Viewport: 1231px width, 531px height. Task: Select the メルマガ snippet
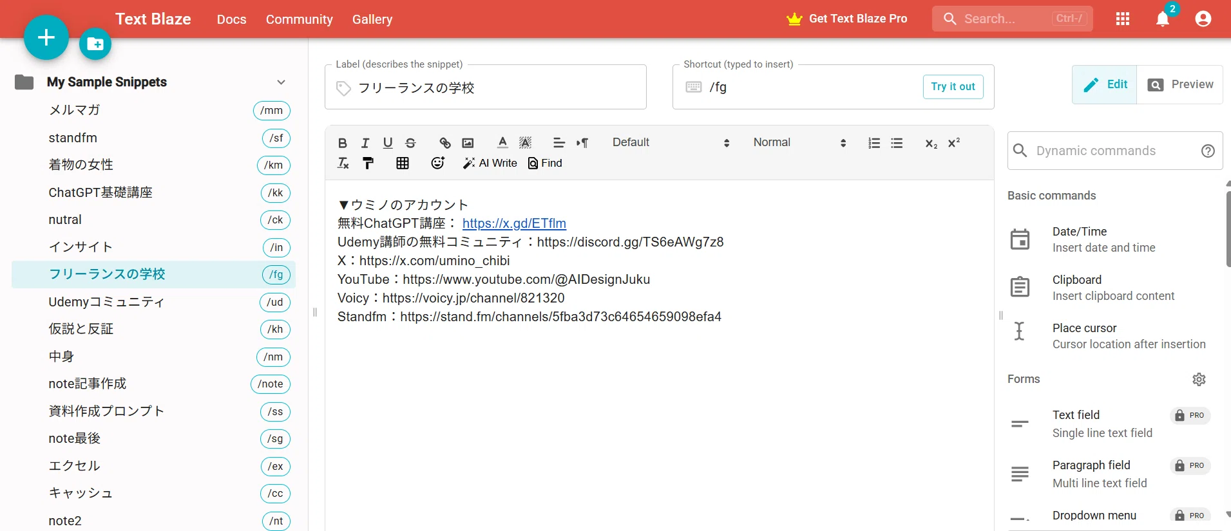tap(153, 110)
